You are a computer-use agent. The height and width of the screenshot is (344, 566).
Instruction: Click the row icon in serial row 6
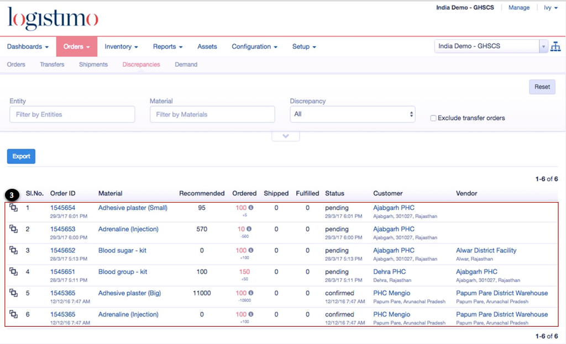click(13, 314)
